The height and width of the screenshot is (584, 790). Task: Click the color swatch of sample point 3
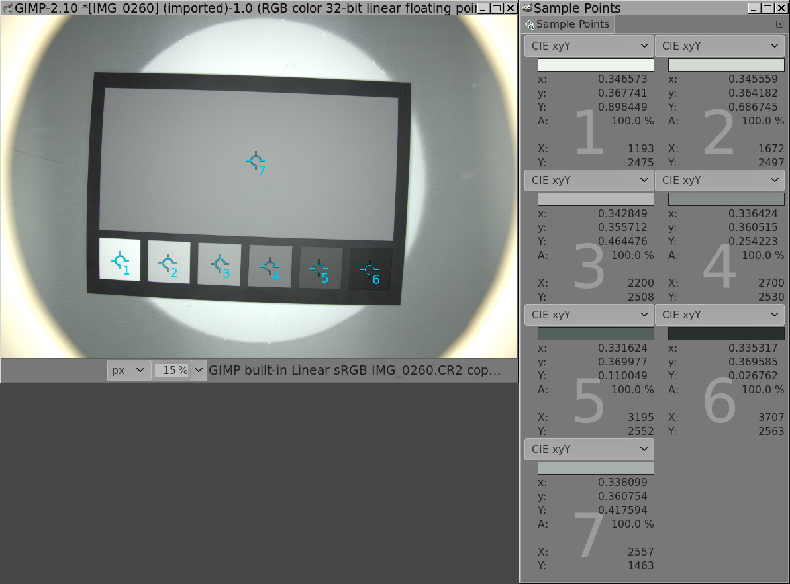click(x=595, y=199)
